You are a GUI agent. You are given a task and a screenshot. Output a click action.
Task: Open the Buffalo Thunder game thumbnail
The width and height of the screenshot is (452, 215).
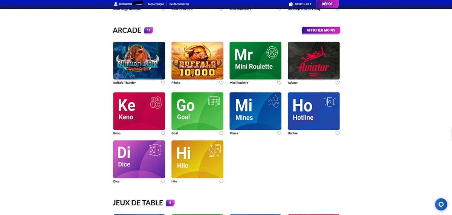coord(139,61)
